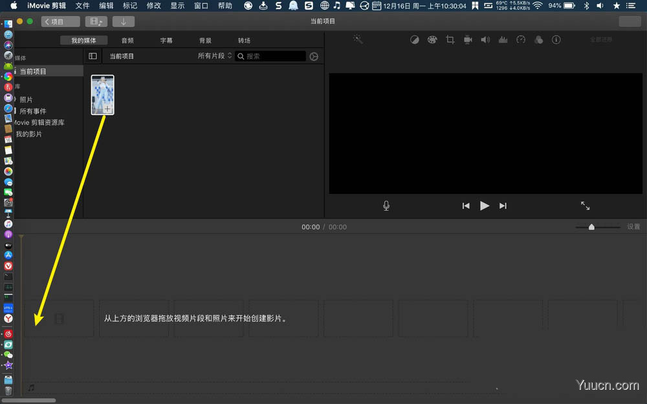Viewport: 647px width, 404px height.
Task: Click the voiceover microphone icon
Action: 386,206
